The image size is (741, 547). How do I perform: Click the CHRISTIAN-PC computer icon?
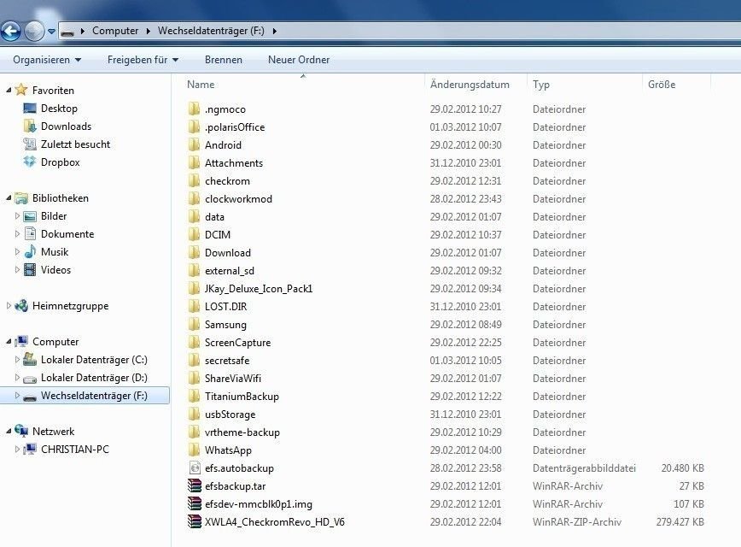(30, 449)
